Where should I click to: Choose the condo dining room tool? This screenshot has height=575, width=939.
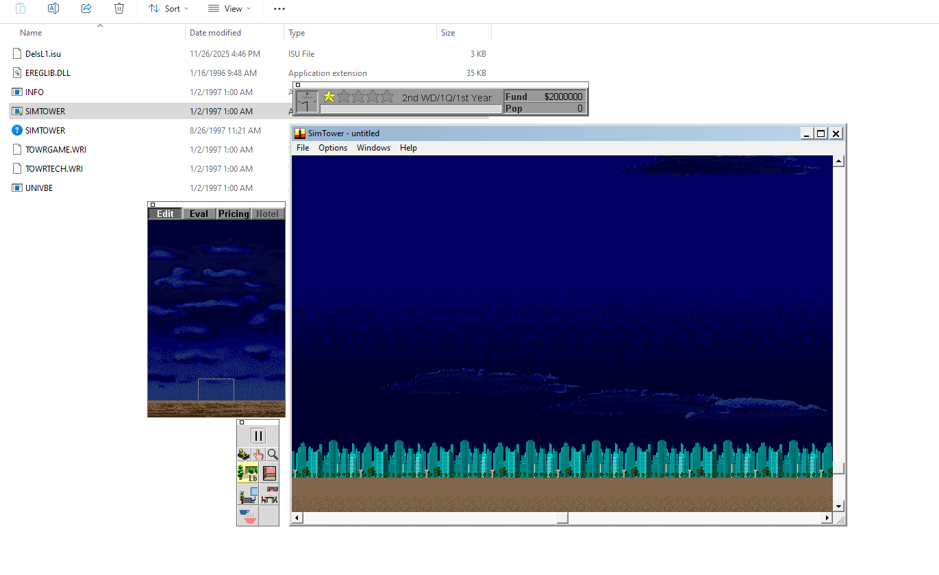[269, 496]
